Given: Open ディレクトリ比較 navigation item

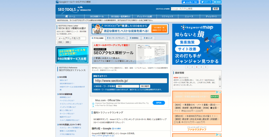Looking at the screenshot, I should click(144, 16).
